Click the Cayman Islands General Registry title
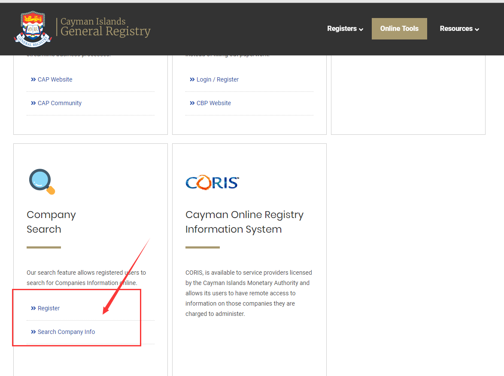Image resolution: width=504 pixels, height=376 pixels. point(106,27)
